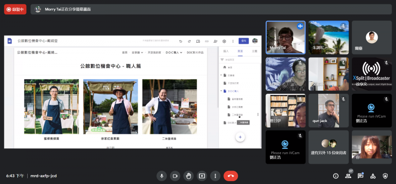The height and width of the screenshot is (184, 396).
Task: Click the 徐家紅棗園 caption text
Action: point(110,139)
